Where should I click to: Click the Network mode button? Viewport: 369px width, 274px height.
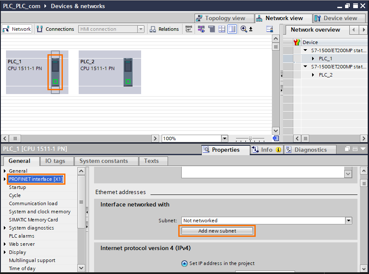click(17, 29)
